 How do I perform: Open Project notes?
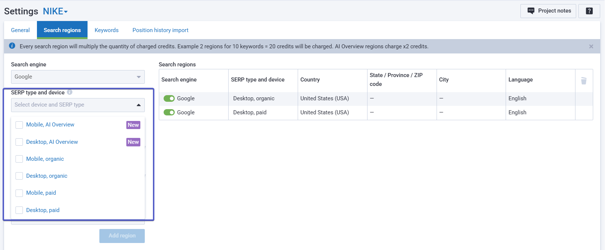[x=548, y=11]
